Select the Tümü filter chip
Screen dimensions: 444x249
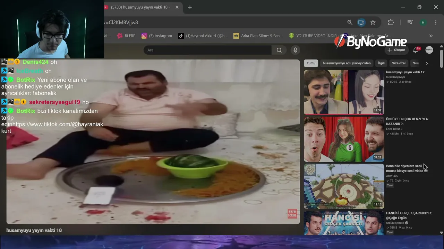coord(311,63)
